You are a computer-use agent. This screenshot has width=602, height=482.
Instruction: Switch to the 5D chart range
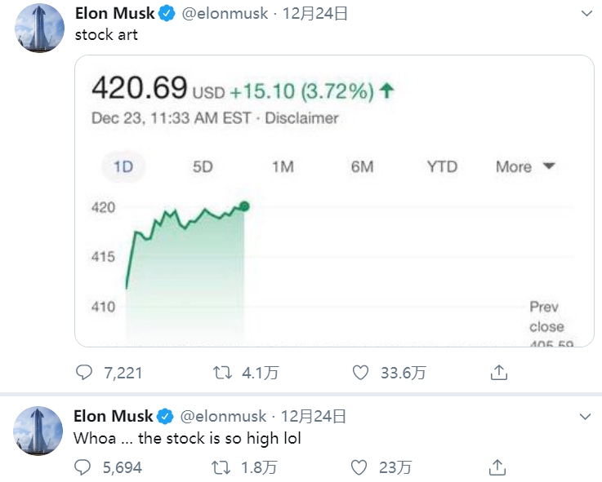203,167
